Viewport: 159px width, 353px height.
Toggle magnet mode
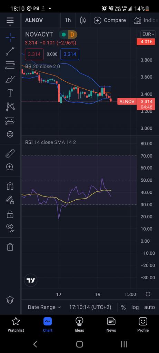pos(10,186)
